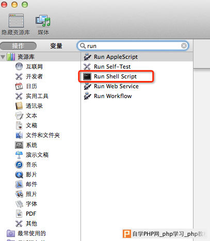
Task: Click the yellow minimize window button
Action: coord(14,5)
